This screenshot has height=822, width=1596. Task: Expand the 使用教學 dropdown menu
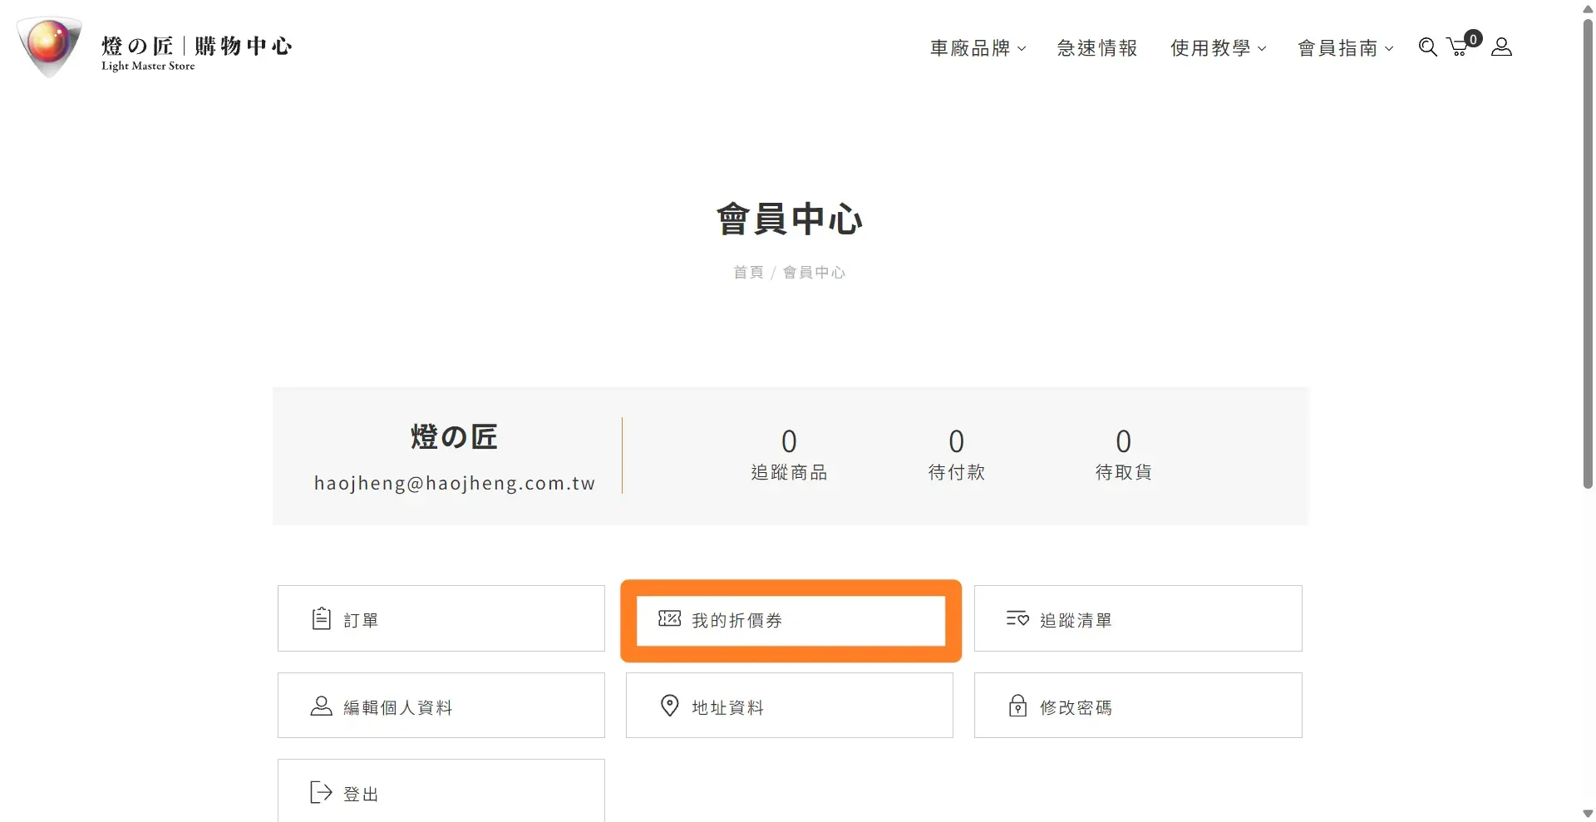(1219, 48)
